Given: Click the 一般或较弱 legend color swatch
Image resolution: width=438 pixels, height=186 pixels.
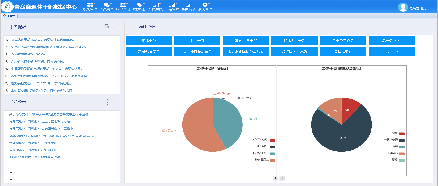Looking at the screenshot, I should coord(401,140).
